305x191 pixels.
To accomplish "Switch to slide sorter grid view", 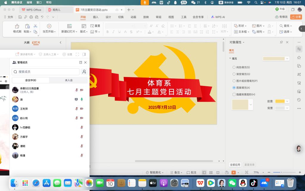I will click(x=211, y=172).
